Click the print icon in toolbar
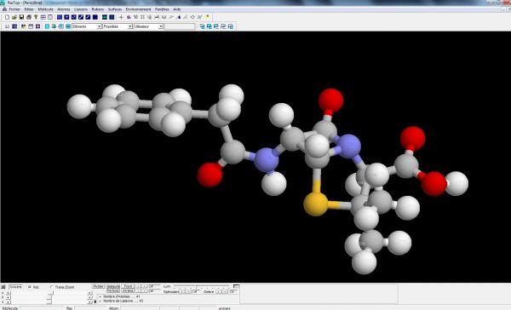The width and height of the screenshot is (511, 310). pyautogui.click(x=29, y=17)
